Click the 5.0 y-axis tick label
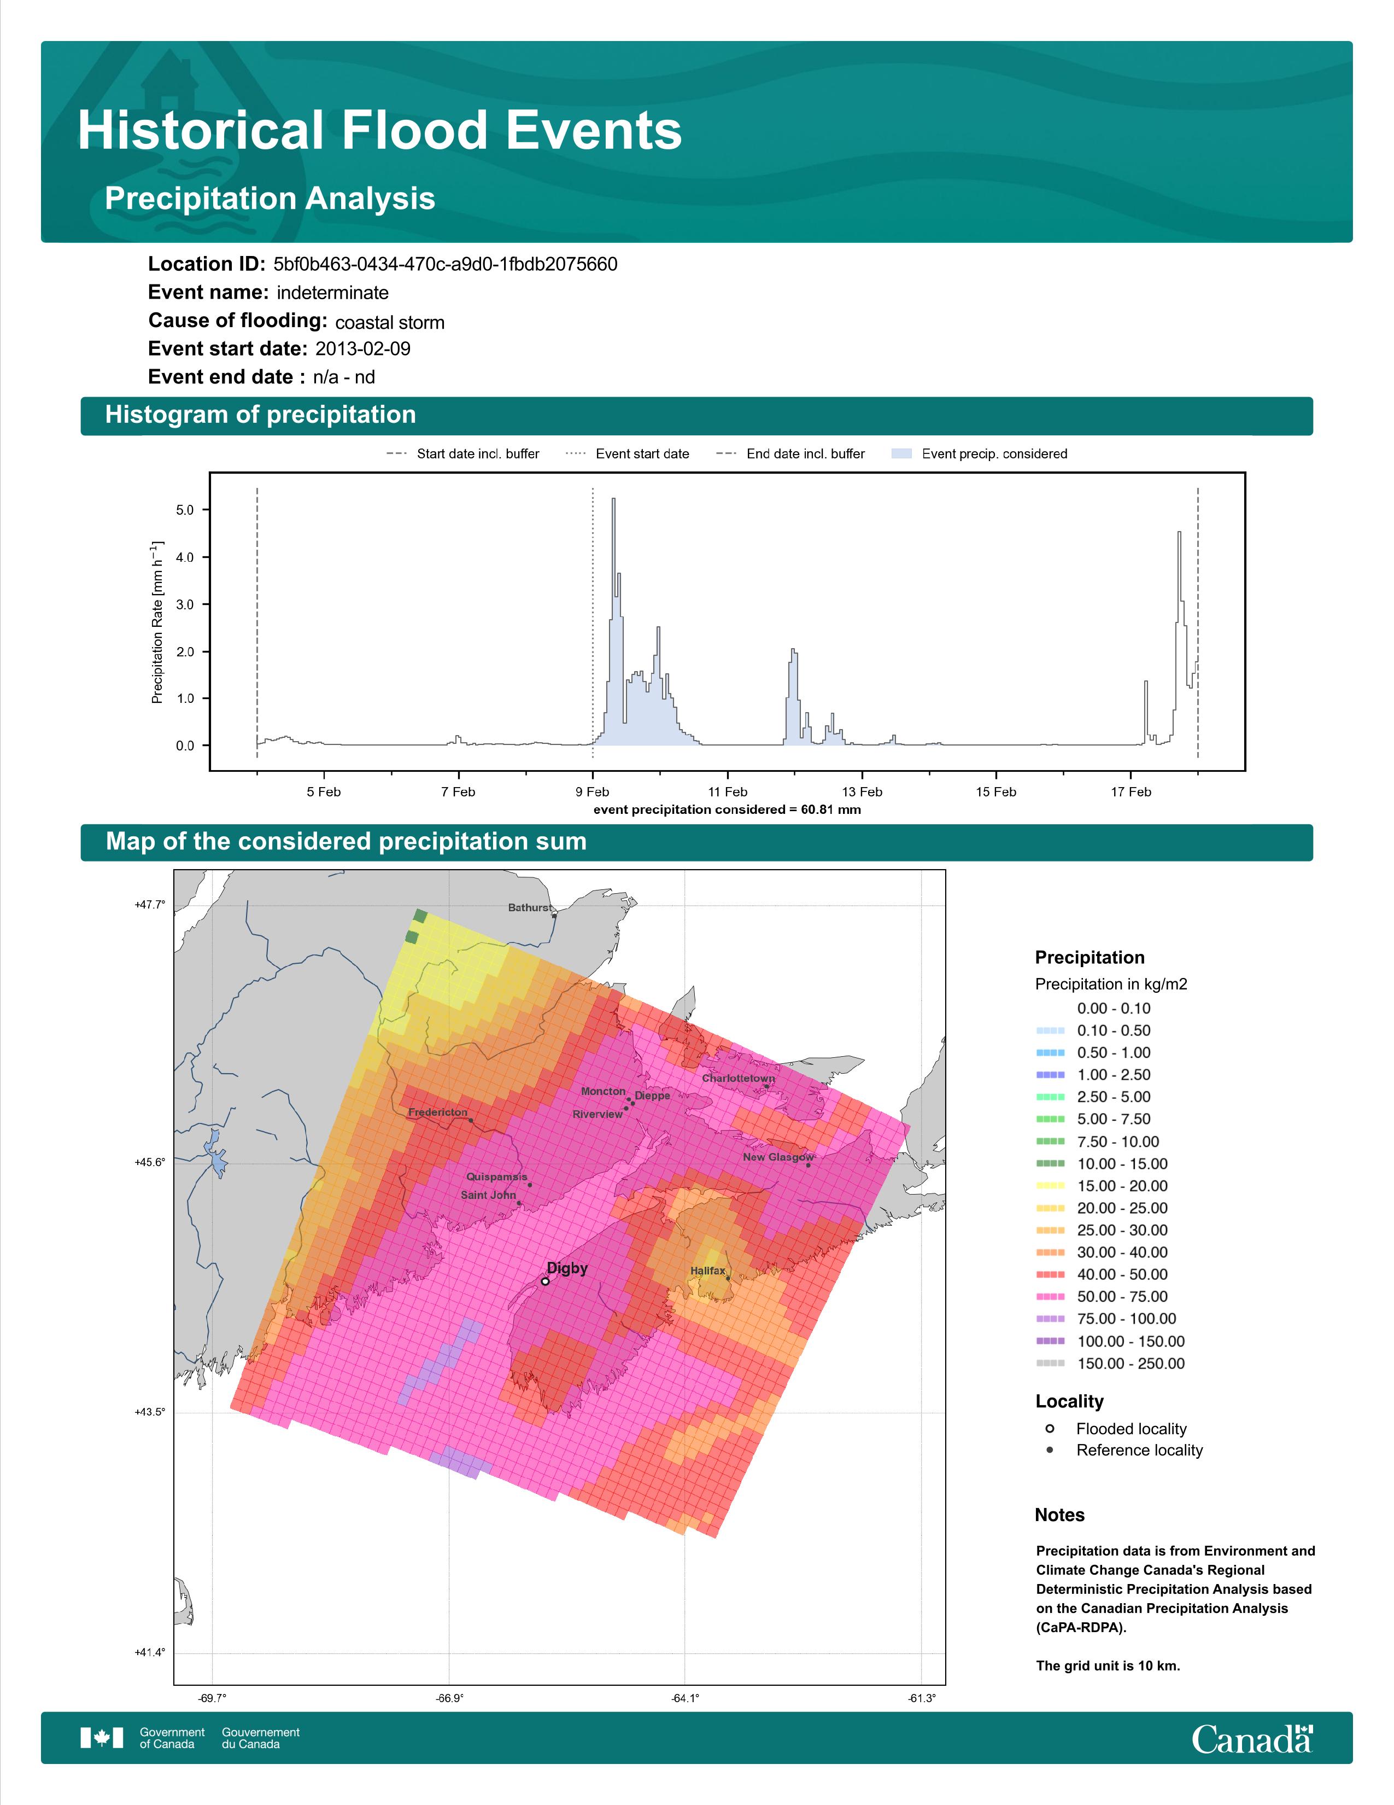The image size is (1394, 1805). [185, 510]
